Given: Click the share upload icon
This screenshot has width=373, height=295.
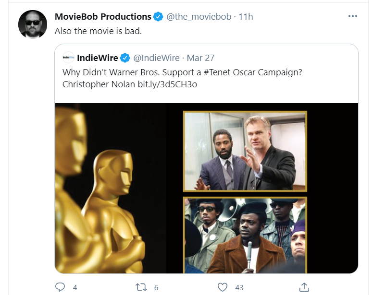Looking at the screenshot, I should (x=304, y=287).
